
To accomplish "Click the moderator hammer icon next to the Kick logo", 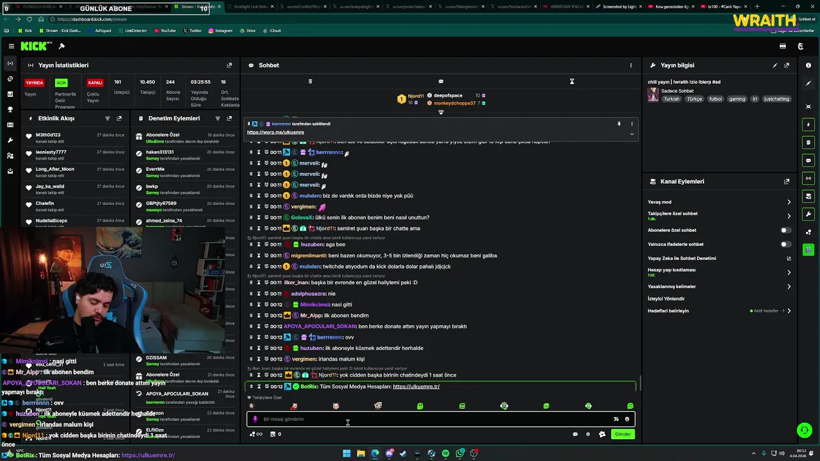I will click(x=61, y=46).
